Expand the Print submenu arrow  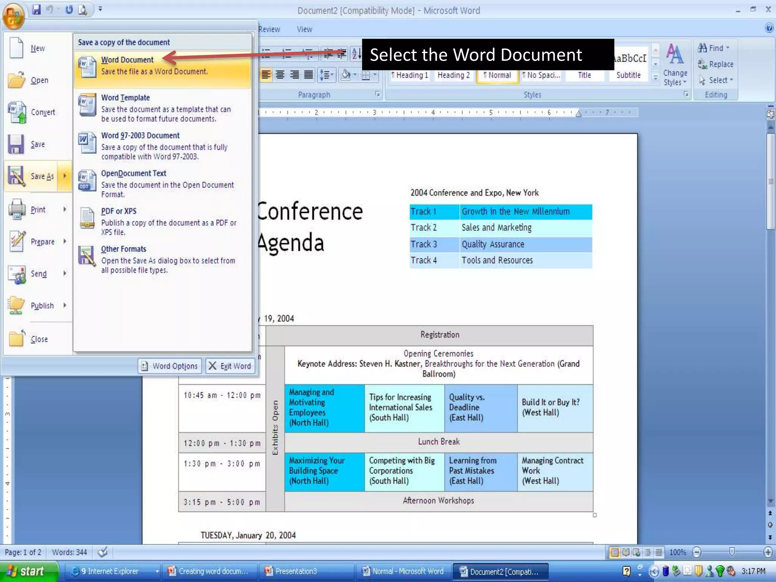(x=65, y=209)
